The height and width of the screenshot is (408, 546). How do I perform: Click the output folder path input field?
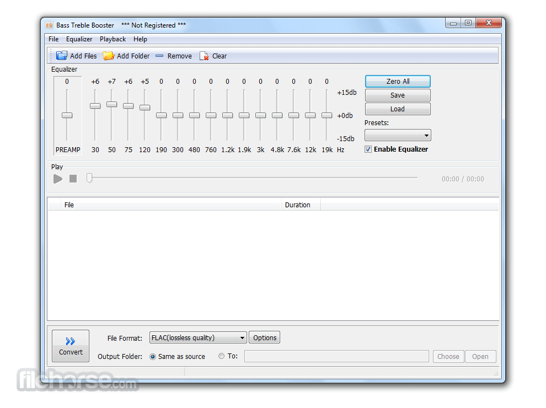click(336, 357)
